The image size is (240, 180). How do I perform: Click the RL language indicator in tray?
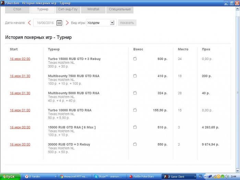point(200,177)
